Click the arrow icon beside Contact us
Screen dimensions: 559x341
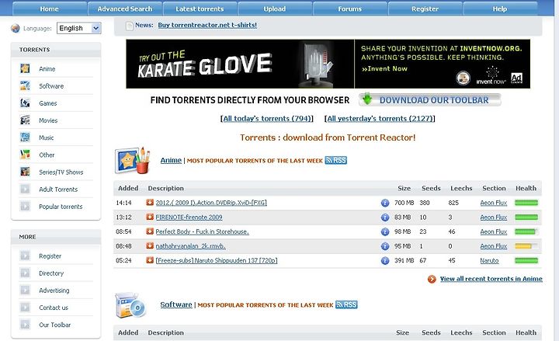[x=25, y=307]
